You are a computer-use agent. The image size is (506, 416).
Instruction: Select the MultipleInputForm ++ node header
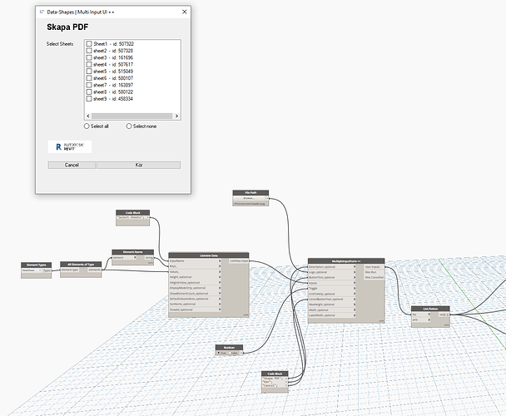(x=346, y=261)
